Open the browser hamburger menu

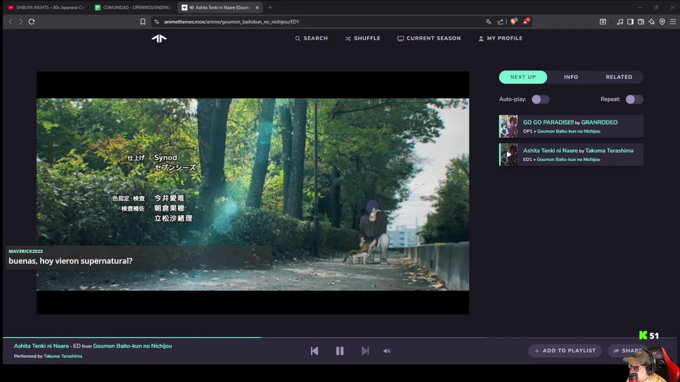[x=673, y=22]
